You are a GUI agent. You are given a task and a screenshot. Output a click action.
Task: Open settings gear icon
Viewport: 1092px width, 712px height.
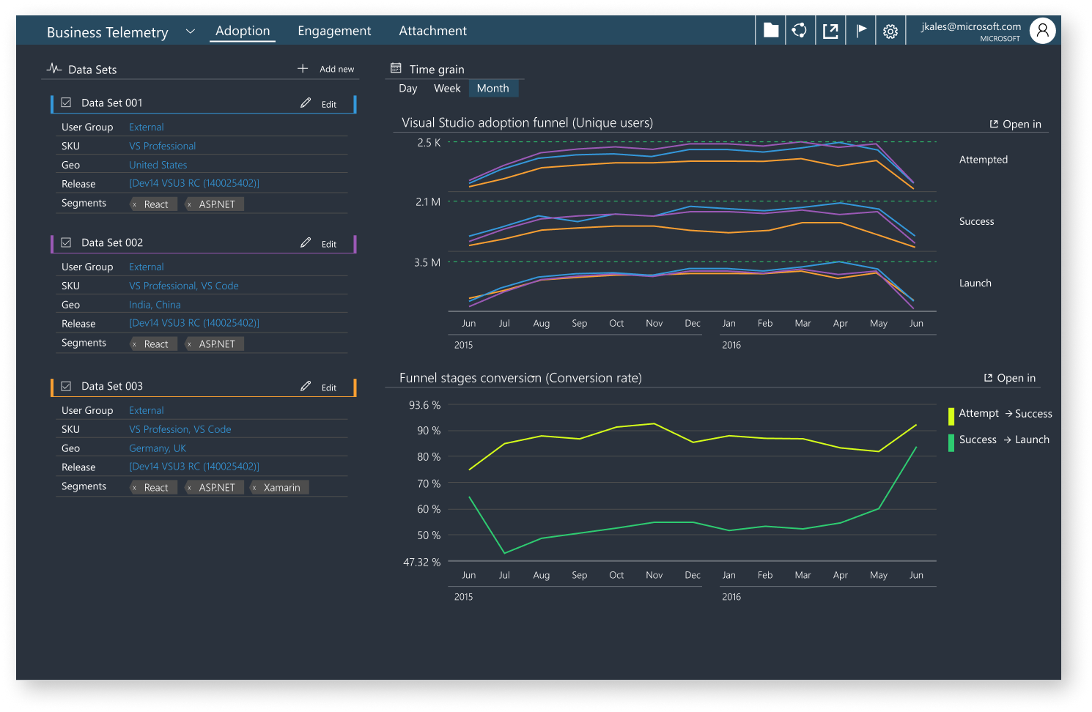click(890, 31)
